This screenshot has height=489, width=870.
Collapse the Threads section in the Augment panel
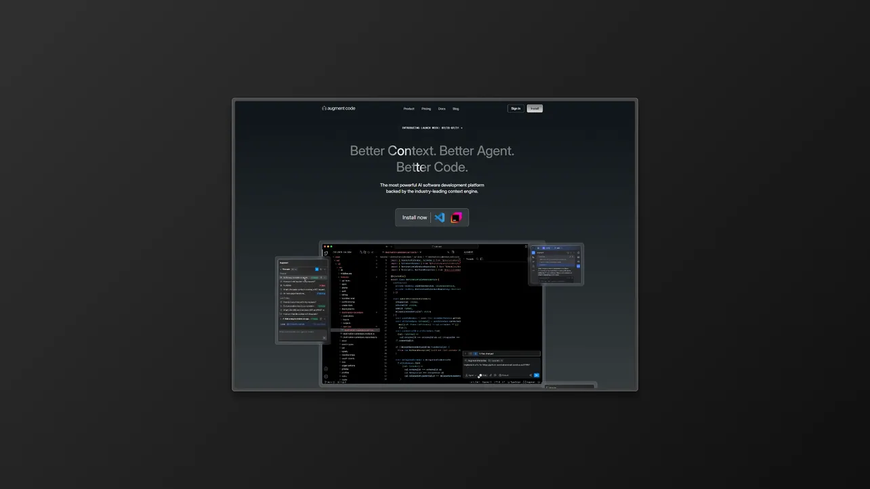(281, 269)
